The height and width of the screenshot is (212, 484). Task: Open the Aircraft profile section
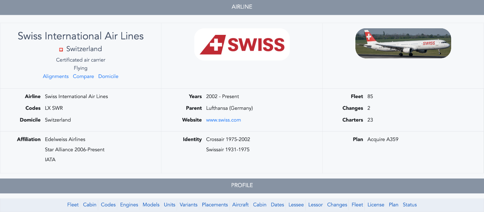coord(240,205)
